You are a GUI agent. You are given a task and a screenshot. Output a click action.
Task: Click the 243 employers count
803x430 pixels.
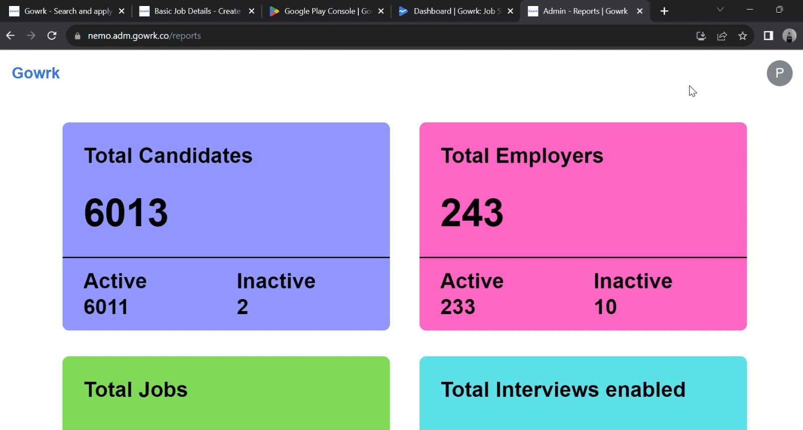click(x=472, y=213)
